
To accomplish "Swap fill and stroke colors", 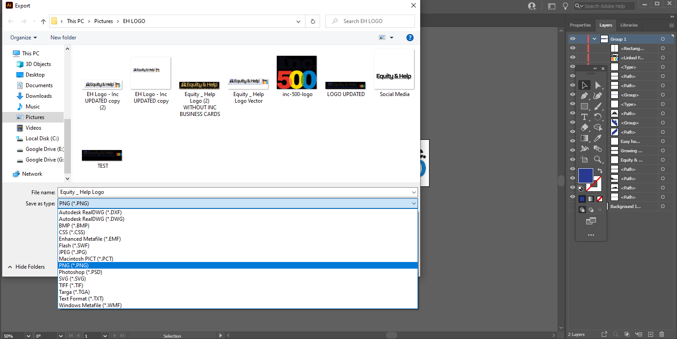I will (x=600, y=170).
